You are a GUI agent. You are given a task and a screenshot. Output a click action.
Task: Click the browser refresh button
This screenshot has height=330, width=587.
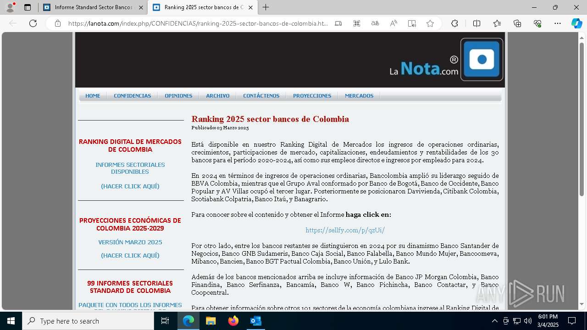point(33,23)
